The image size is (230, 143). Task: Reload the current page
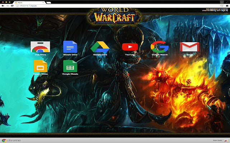pyautogui.click(x=12, y=6)
